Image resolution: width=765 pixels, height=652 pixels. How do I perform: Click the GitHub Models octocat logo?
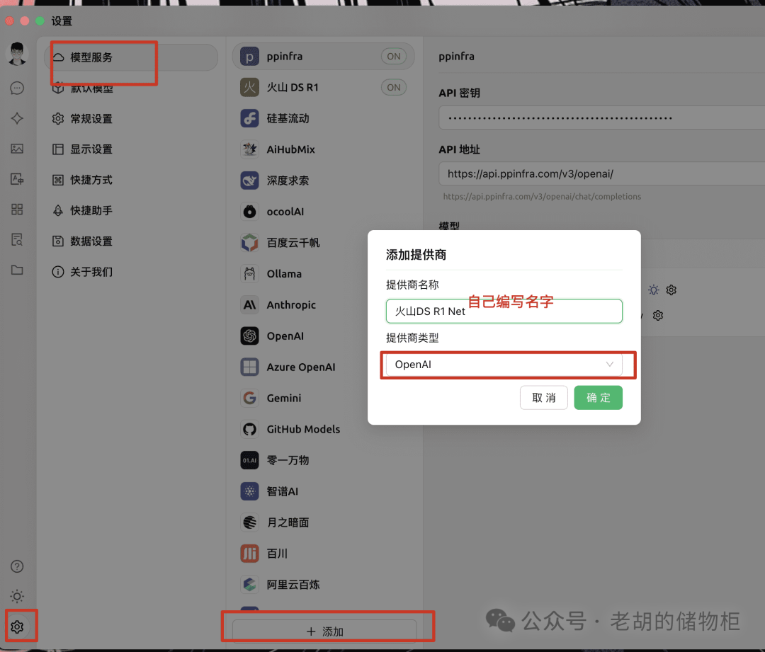pyautogui.click(x=249, y=429)
